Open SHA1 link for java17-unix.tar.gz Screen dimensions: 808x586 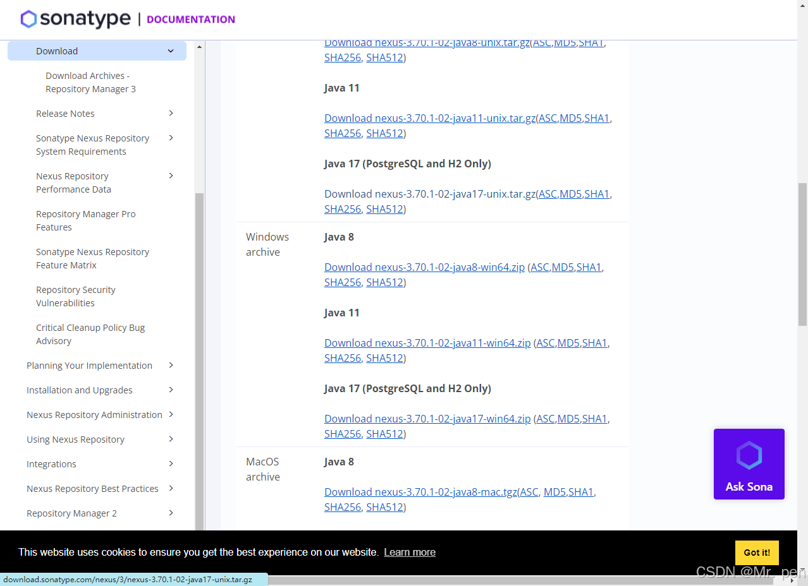click(x=597, y=194)
